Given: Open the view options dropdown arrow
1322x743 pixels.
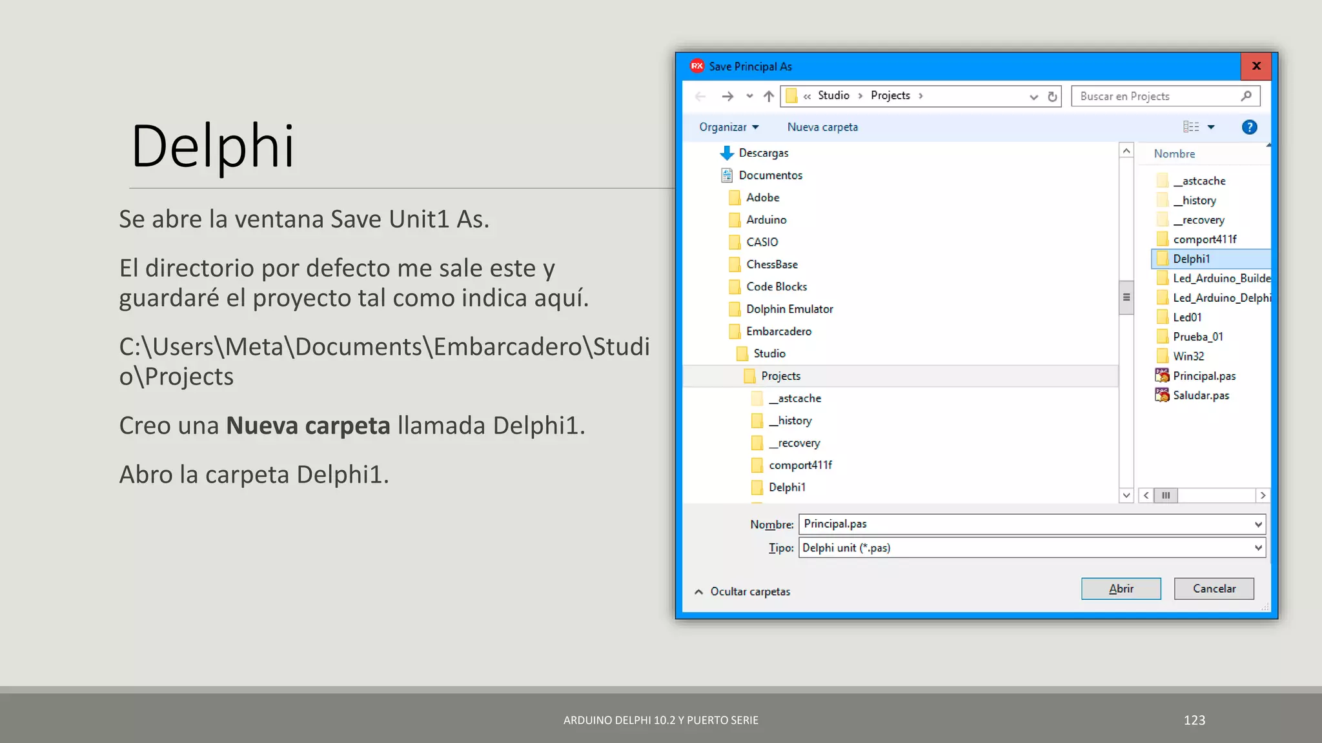Looking at the screenshot, I should point(1211,127).
